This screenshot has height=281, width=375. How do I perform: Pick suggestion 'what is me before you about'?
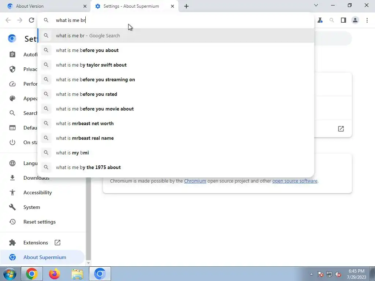tap(176, 50)
